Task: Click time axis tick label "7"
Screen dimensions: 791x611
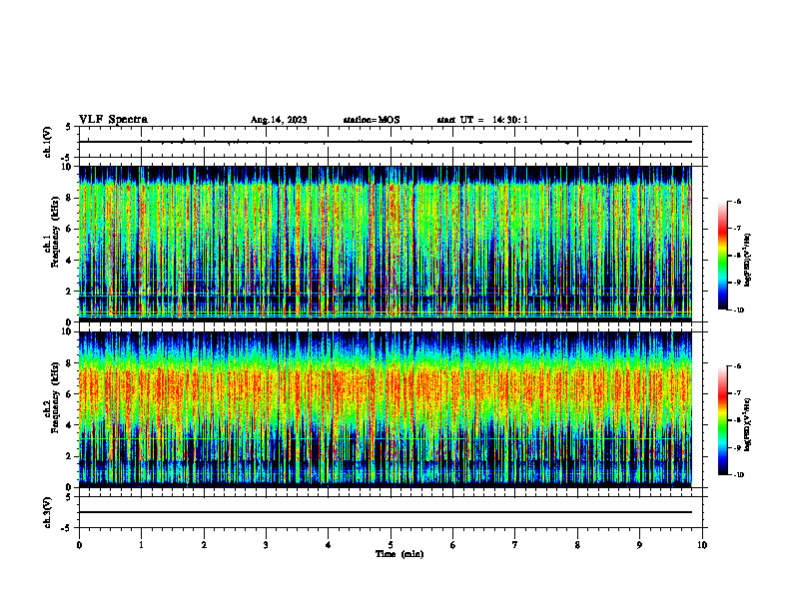Action: (515, 545)
